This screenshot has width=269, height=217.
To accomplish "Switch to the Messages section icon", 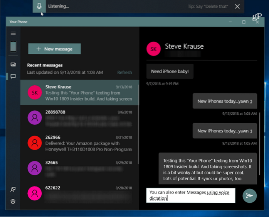I will [13, 76].
